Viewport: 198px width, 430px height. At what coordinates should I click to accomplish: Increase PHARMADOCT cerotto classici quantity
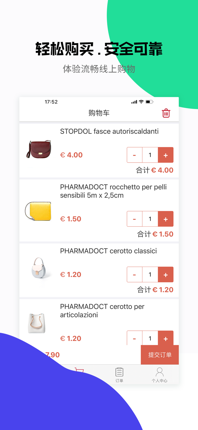pos(166,274)
